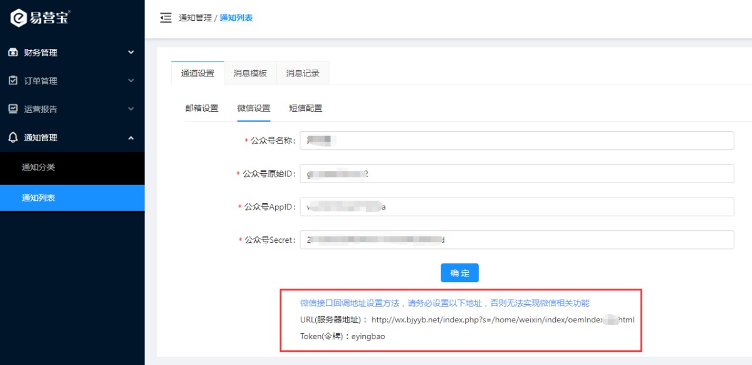
Task: Expand the 订单管理 menu chevron
Action: [x=131, y=81]
